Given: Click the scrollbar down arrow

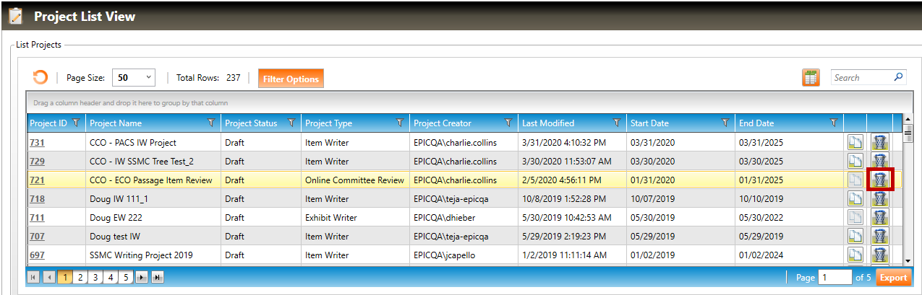Looking at the screenshot, I should (908, 261).
